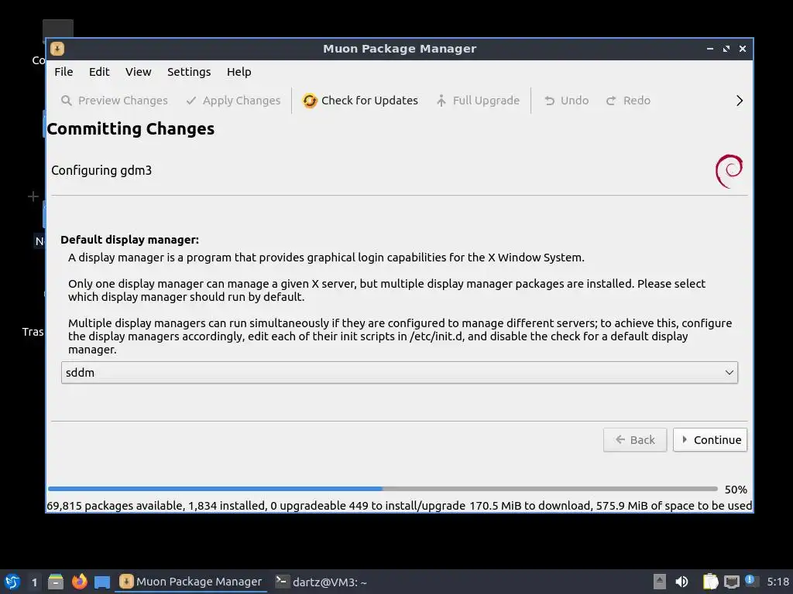Click the Back button
The width and height of the screenshot is (793, 594).
[635, 440]
